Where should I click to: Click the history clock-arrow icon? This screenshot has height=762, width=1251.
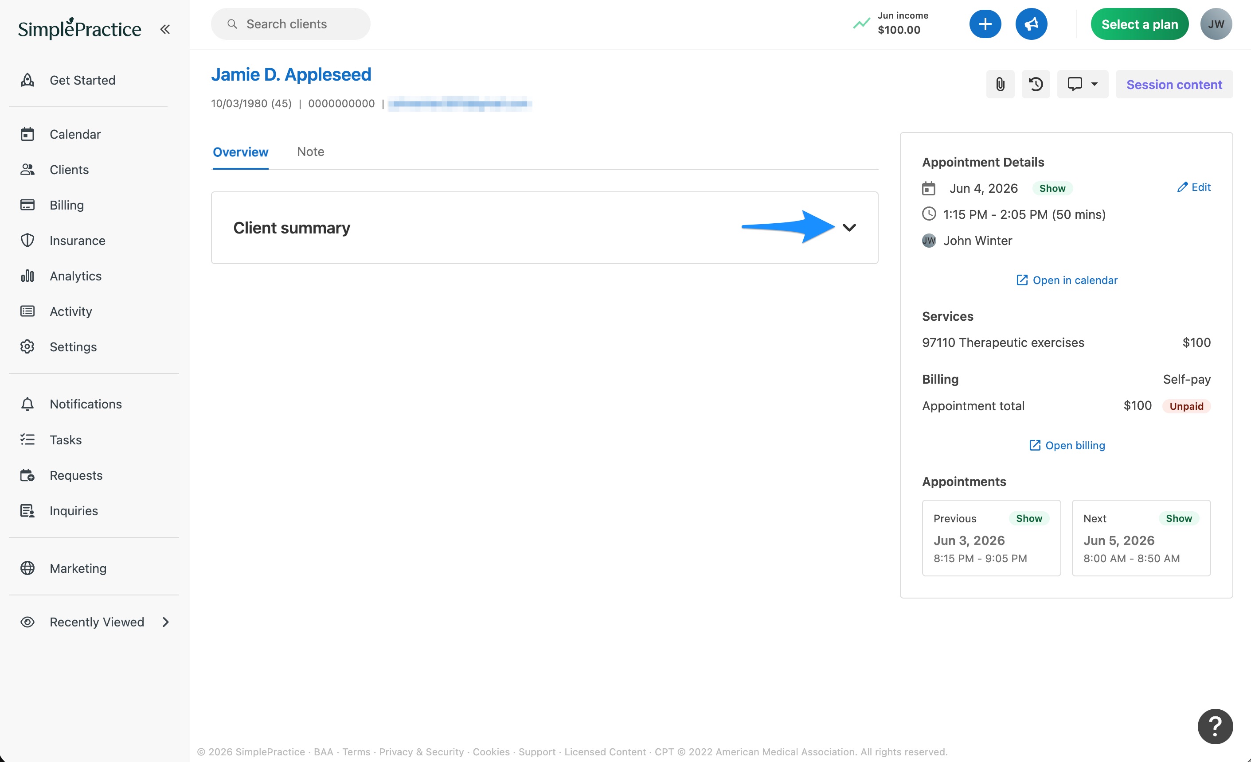tap(1036, 84)
